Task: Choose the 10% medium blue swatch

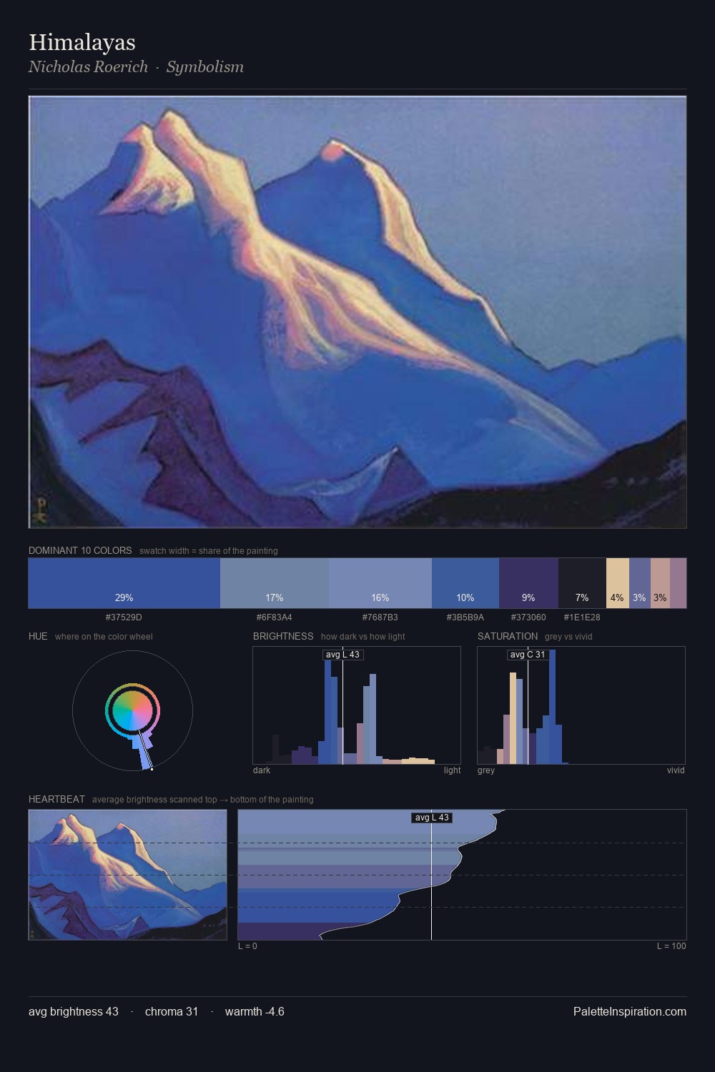Action: point(465,583)
